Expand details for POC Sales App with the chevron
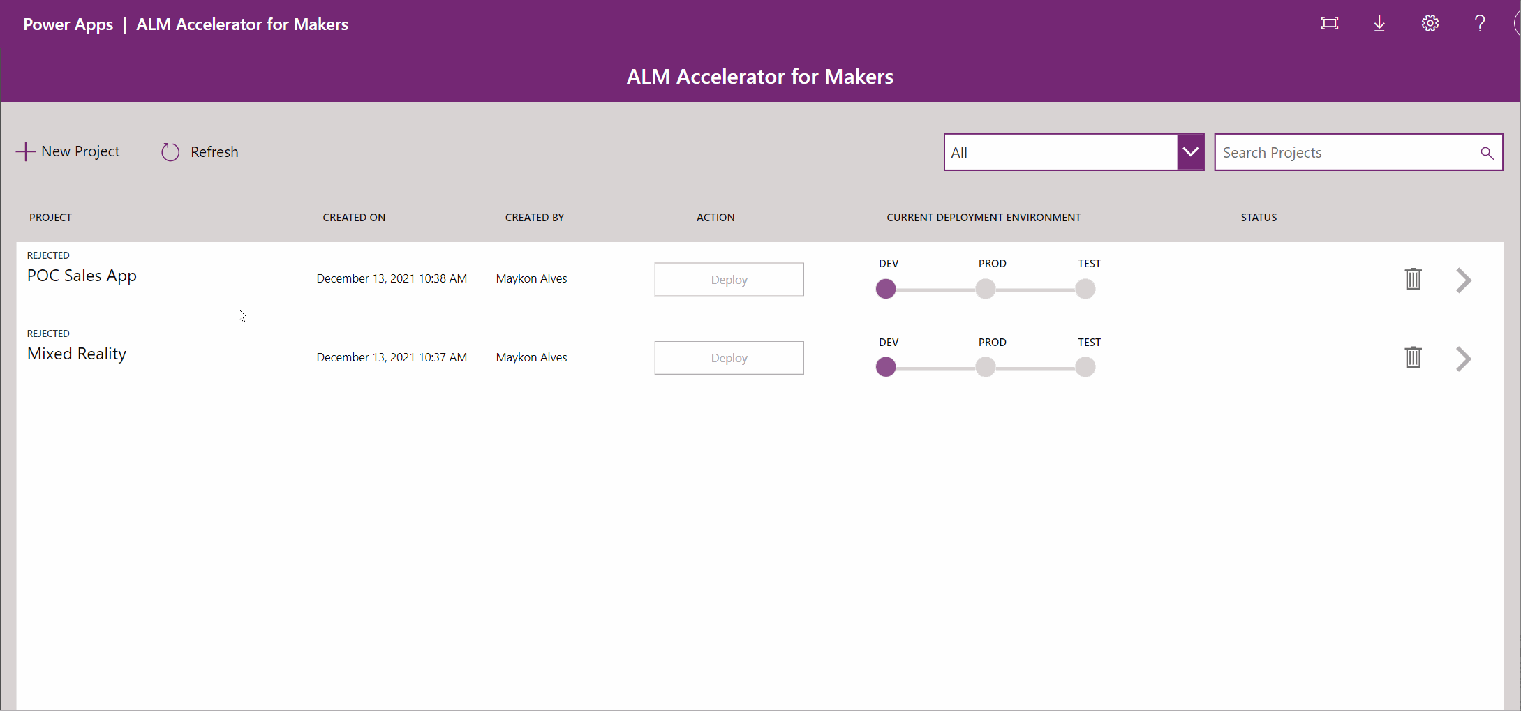The width and height of the screenshot is (1521, 711). (1464, 280)
